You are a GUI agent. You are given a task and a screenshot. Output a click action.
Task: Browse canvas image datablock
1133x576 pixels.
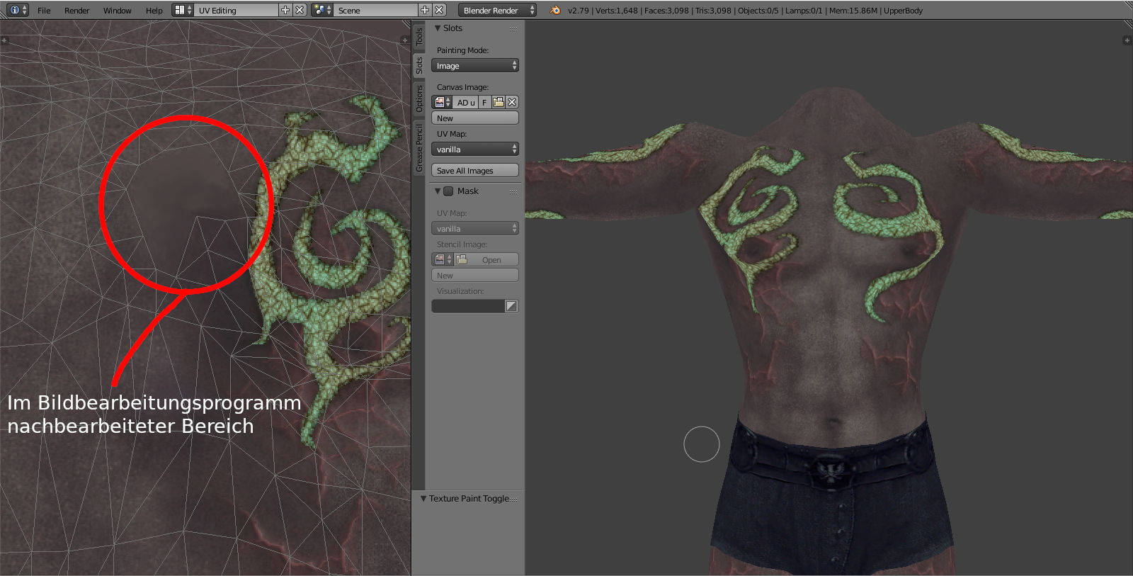point(443,102)
